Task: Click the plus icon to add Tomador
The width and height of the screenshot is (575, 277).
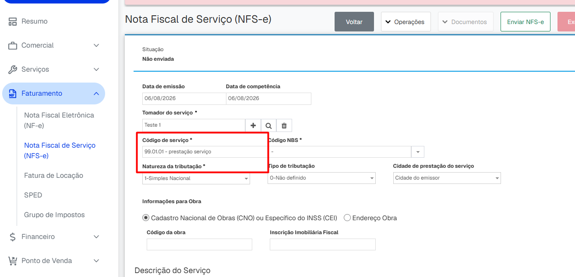Action: [253, 125]
